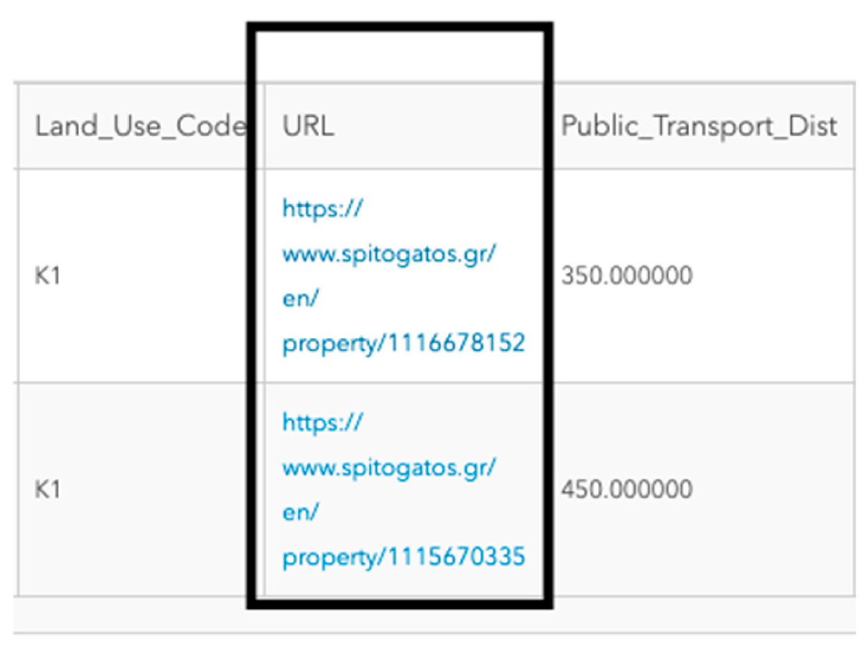Select the Public_Transport_Dist column header

(x=699, y=126)
